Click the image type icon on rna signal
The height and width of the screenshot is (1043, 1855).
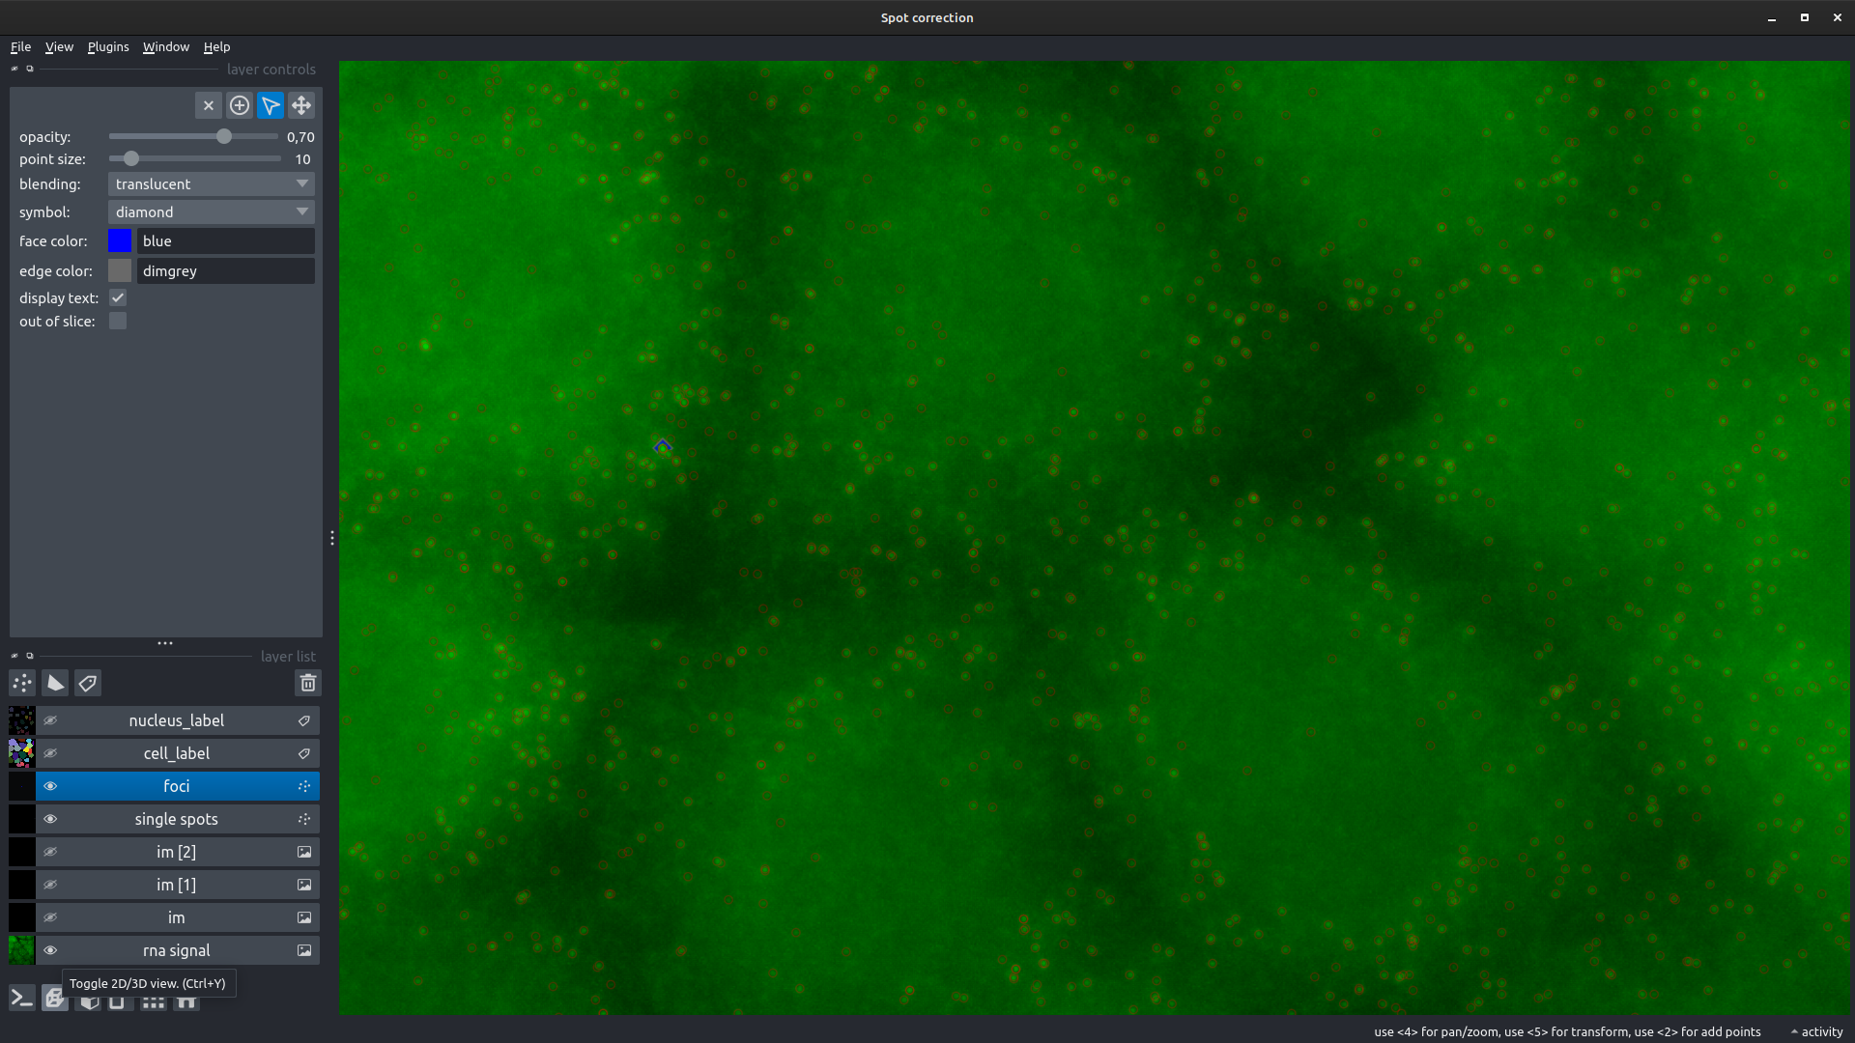tap(304, 951)
